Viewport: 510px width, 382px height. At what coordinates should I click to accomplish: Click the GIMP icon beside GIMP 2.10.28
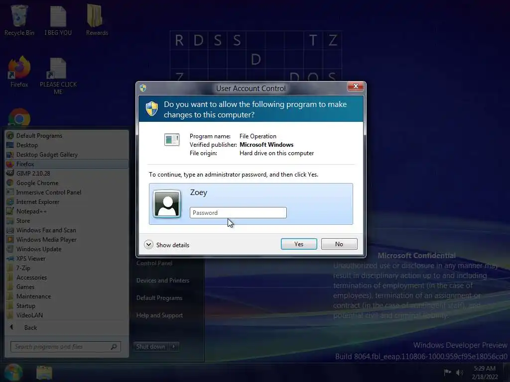click(10, 173)
